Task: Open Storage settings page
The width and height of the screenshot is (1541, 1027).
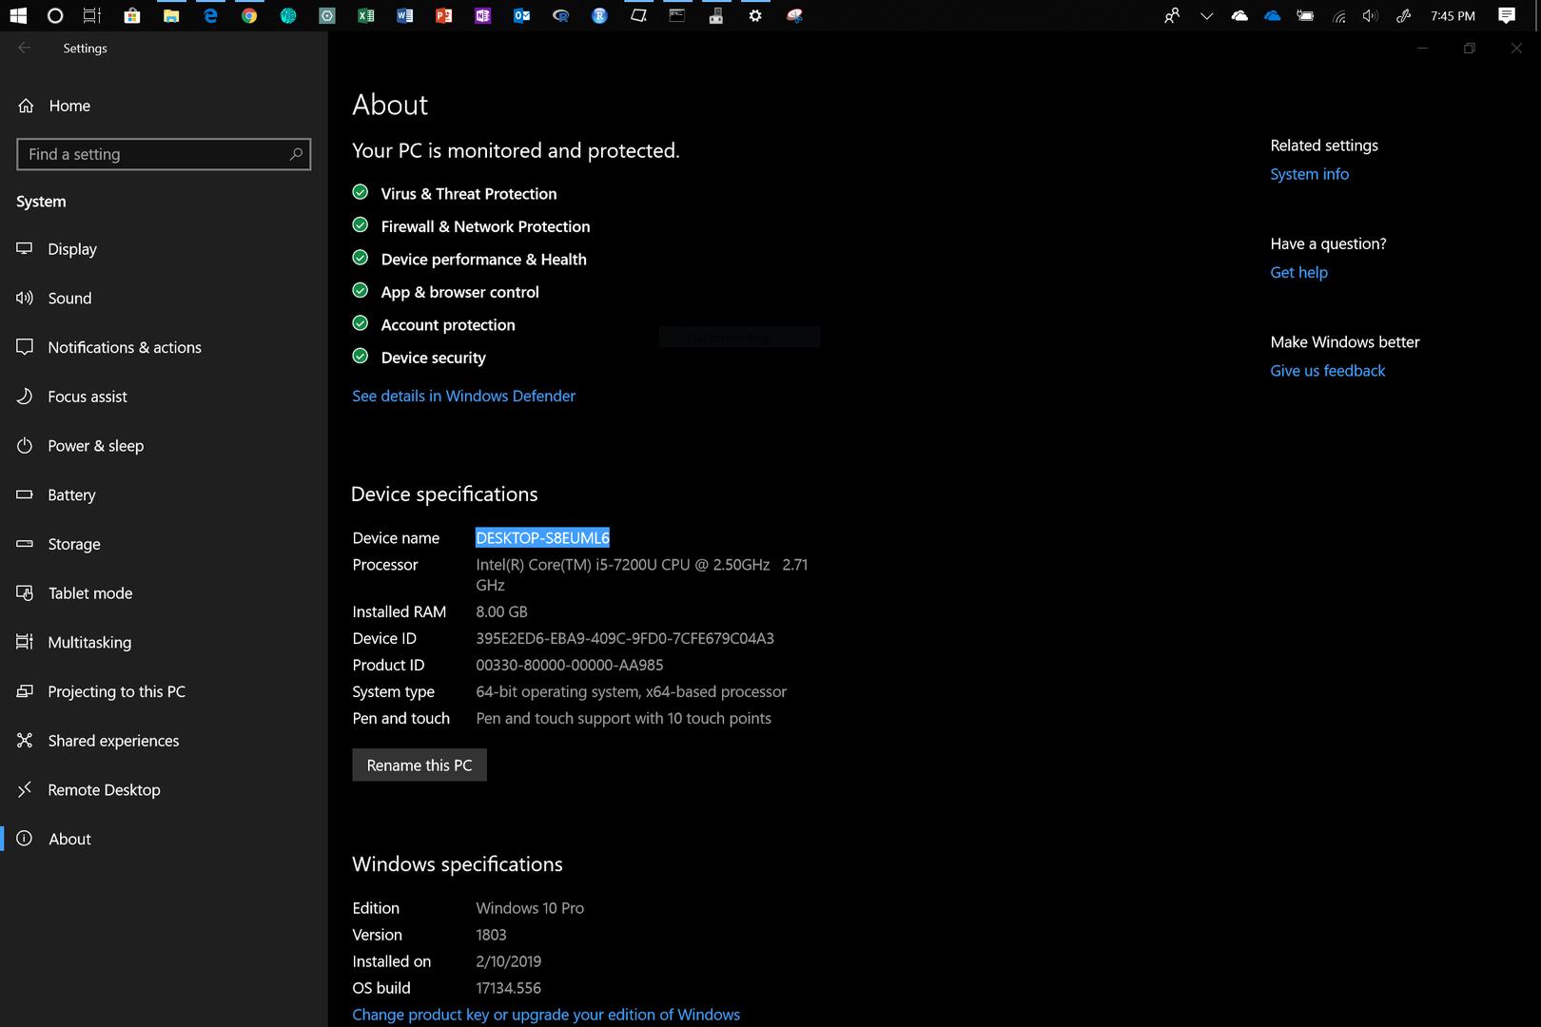Action: tap(164, 544)
